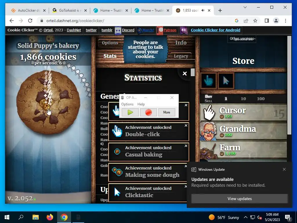Image resolution: width=297 pixels, height=223 pixels.
Task: Expand tab search chevron
Action: (245, 7)
